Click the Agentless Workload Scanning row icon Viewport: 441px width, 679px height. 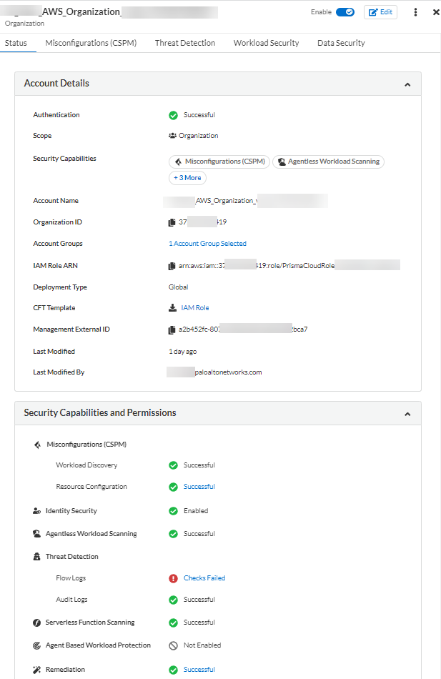point(37,534)
